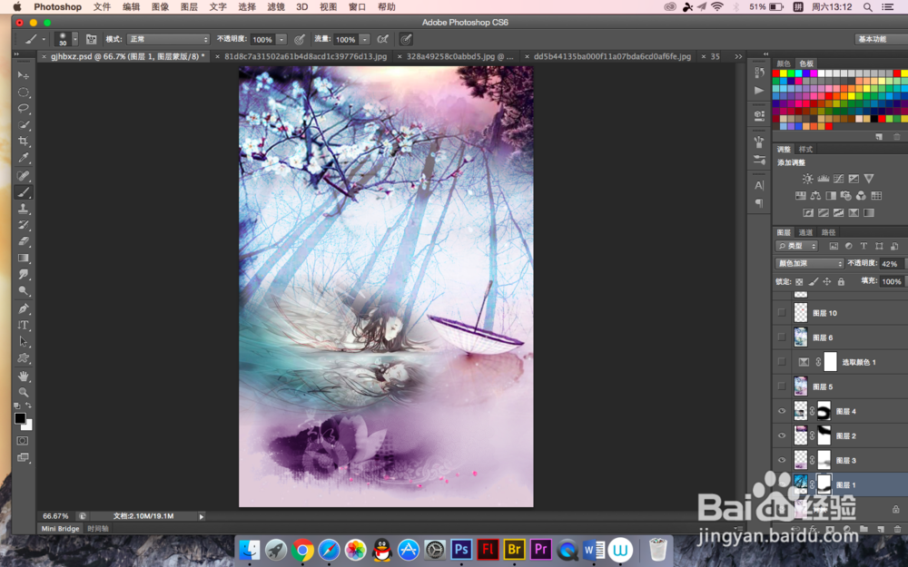Select the Elliptical Marquee tool

point(24,92)
